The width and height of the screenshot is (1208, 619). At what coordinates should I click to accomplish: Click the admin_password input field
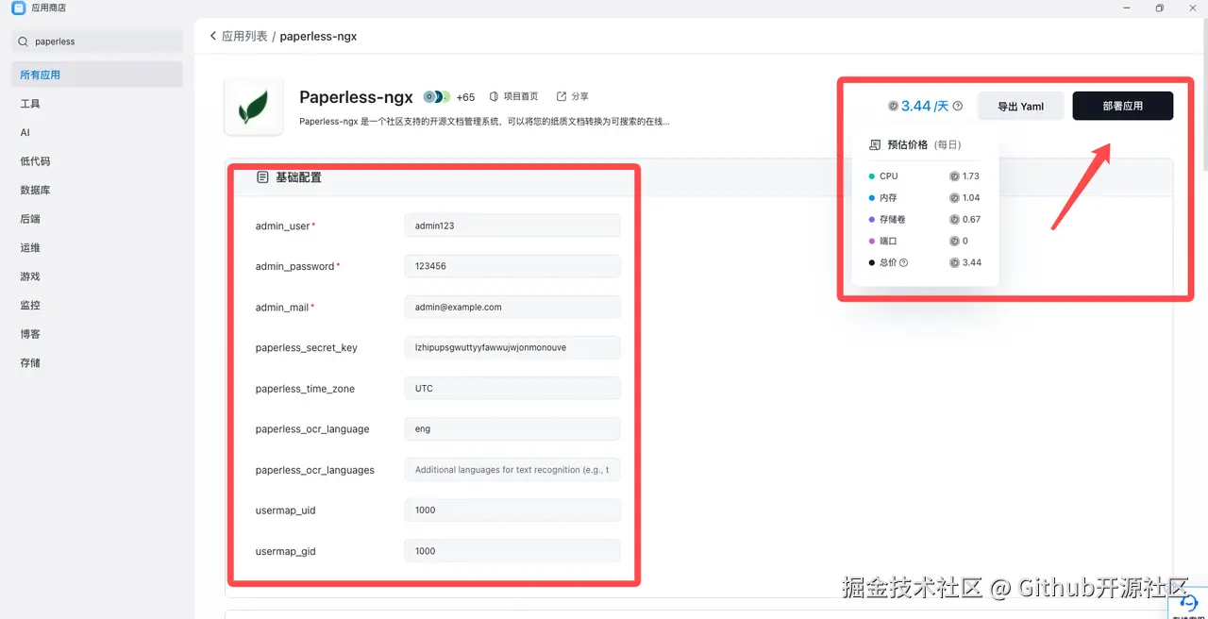(x=512, y=266)
